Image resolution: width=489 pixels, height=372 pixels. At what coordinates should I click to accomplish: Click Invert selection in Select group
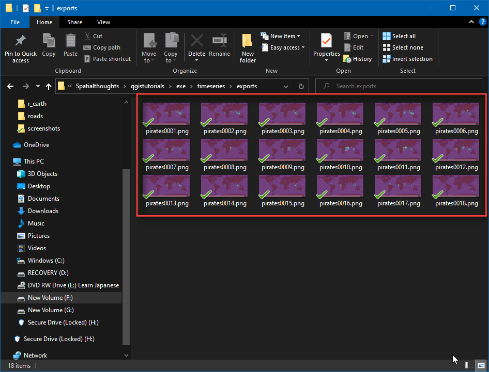[407, 59]
